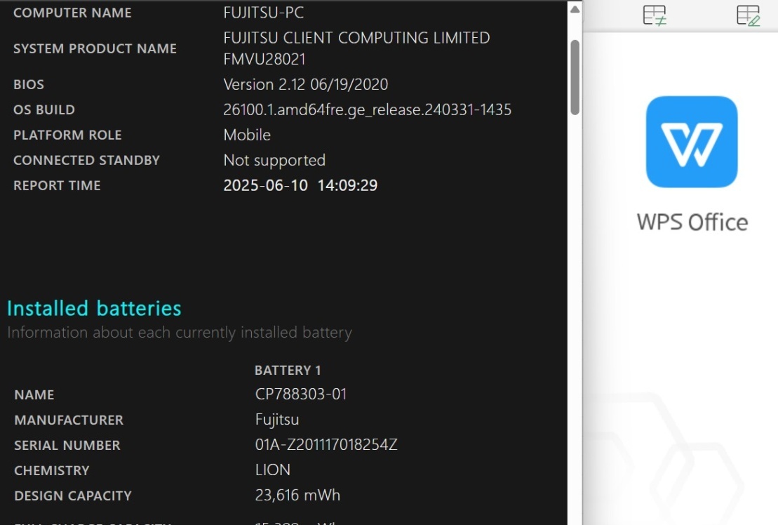Click the battery report vertical scrollbar thumb
The height and width of the screenshot is (525, 778).
[x=575, y=77]
